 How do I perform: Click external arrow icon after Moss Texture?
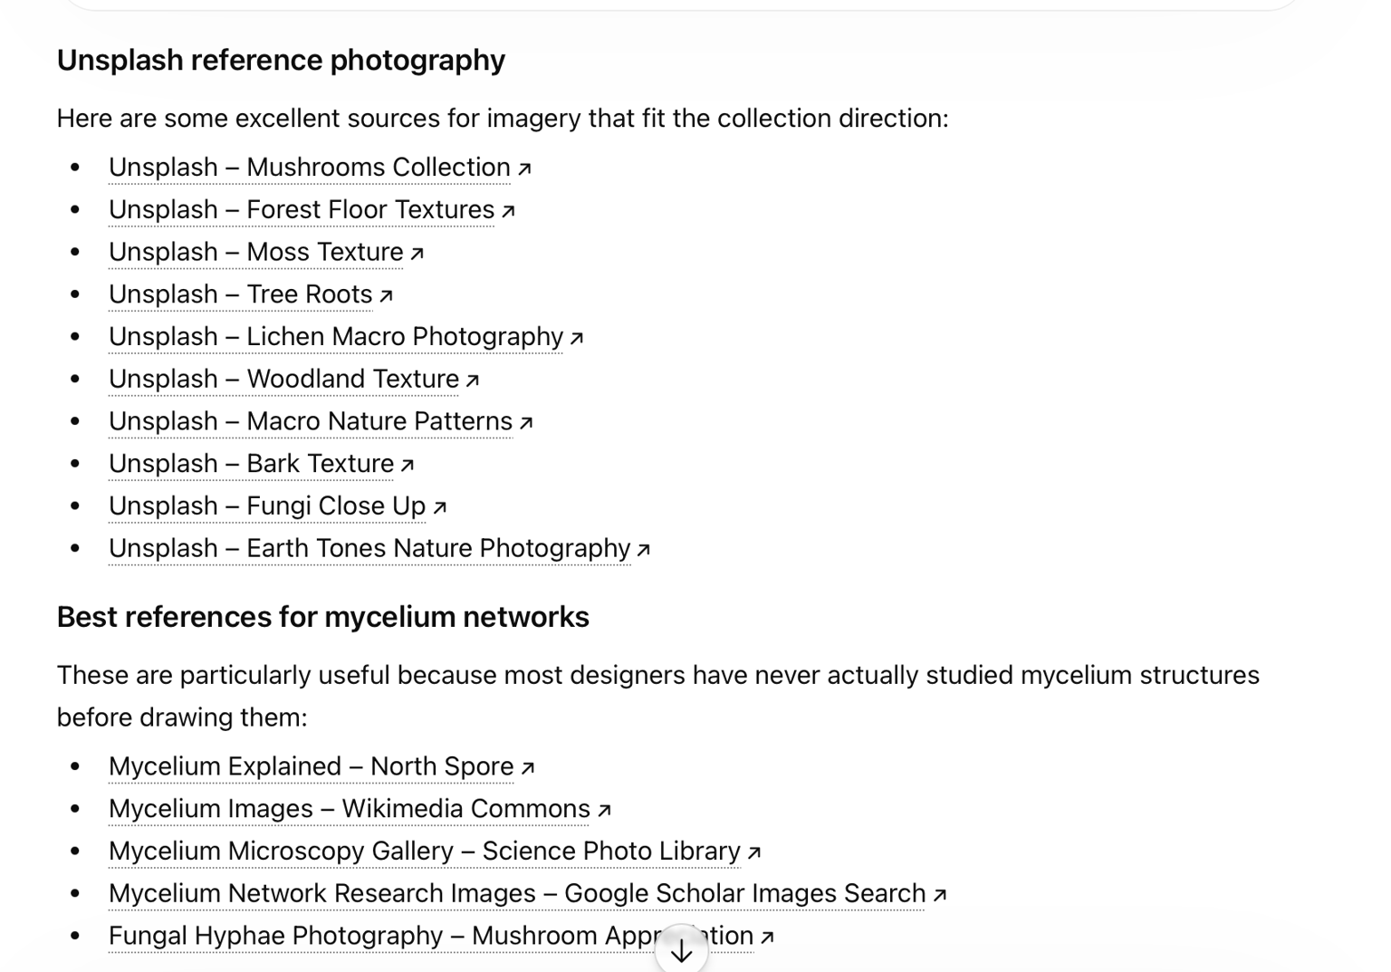[x=417, y=254]
